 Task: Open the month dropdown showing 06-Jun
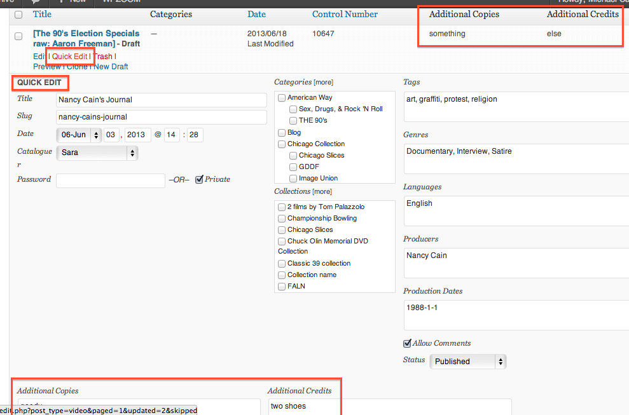[x=79, y=135]
